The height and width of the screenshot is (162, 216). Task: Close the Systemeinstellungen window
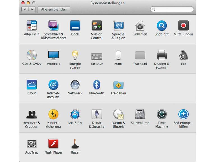point(23,3)
